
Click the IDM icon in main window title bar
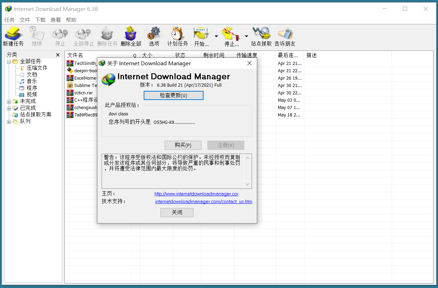click(x=8, y=9)
